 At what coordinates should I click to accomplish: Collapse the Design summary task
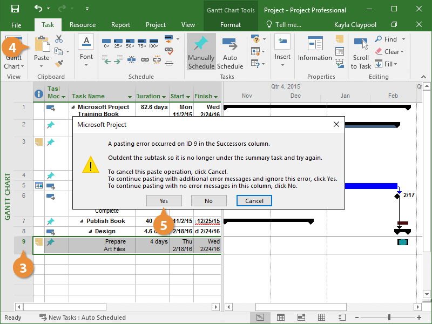point(90,231)
